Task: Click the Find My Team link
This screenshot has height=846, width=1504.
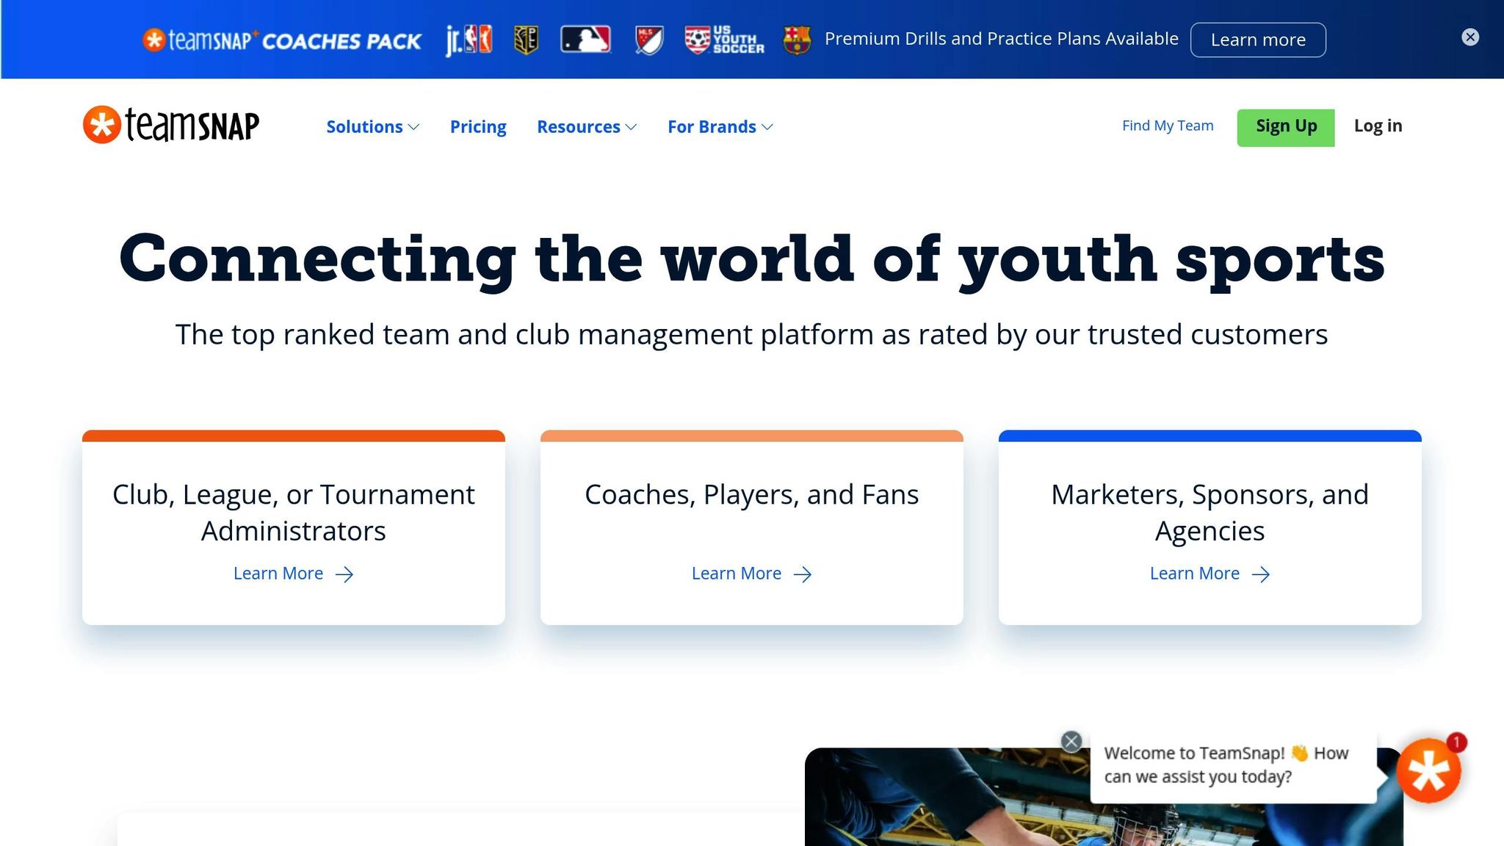Action: tap(1168, 126)
